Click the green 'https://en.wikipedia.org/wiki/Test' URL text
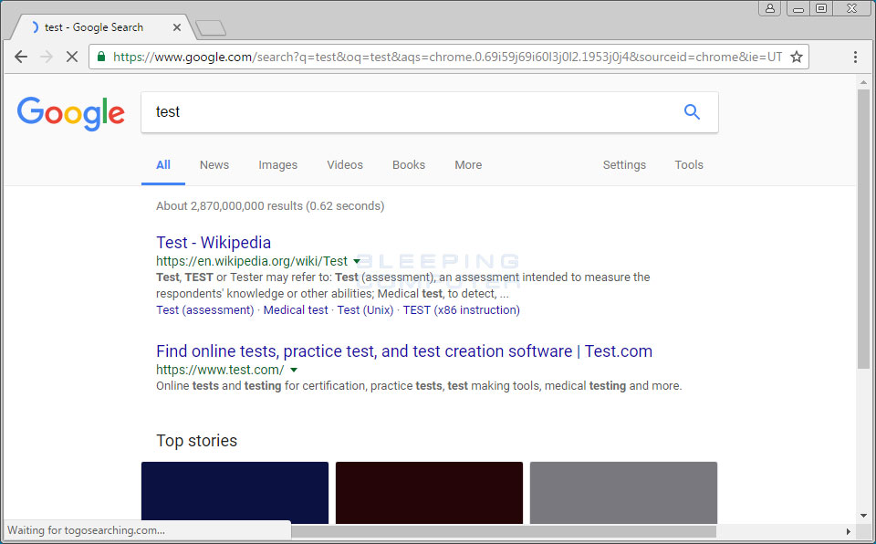Image resolution: width=876 pixels, height=544 pixels. pos(252,261)
